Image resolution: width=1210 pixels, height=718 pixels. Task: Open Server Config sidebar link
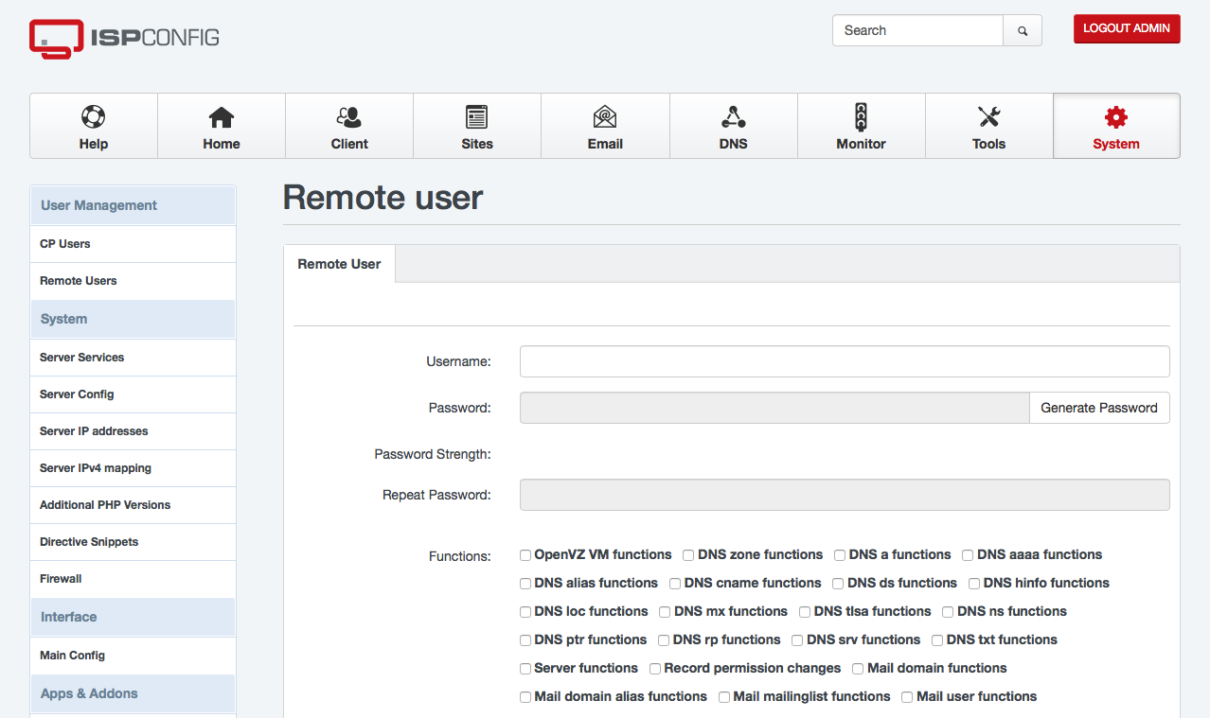point(77,394)
